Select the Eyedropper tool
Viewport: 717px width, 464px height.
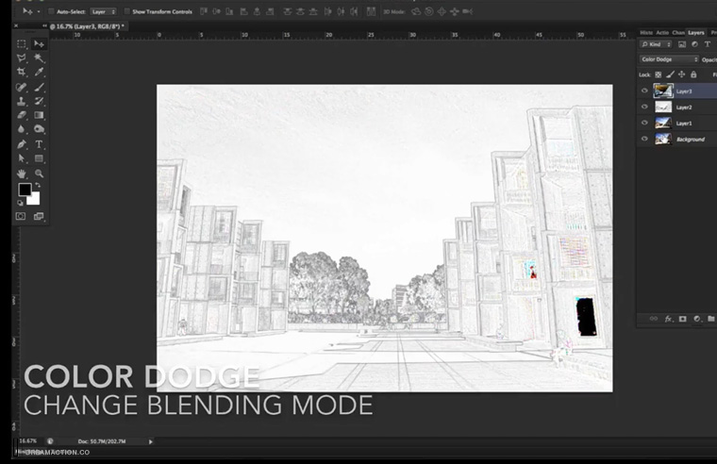(39, 72)
